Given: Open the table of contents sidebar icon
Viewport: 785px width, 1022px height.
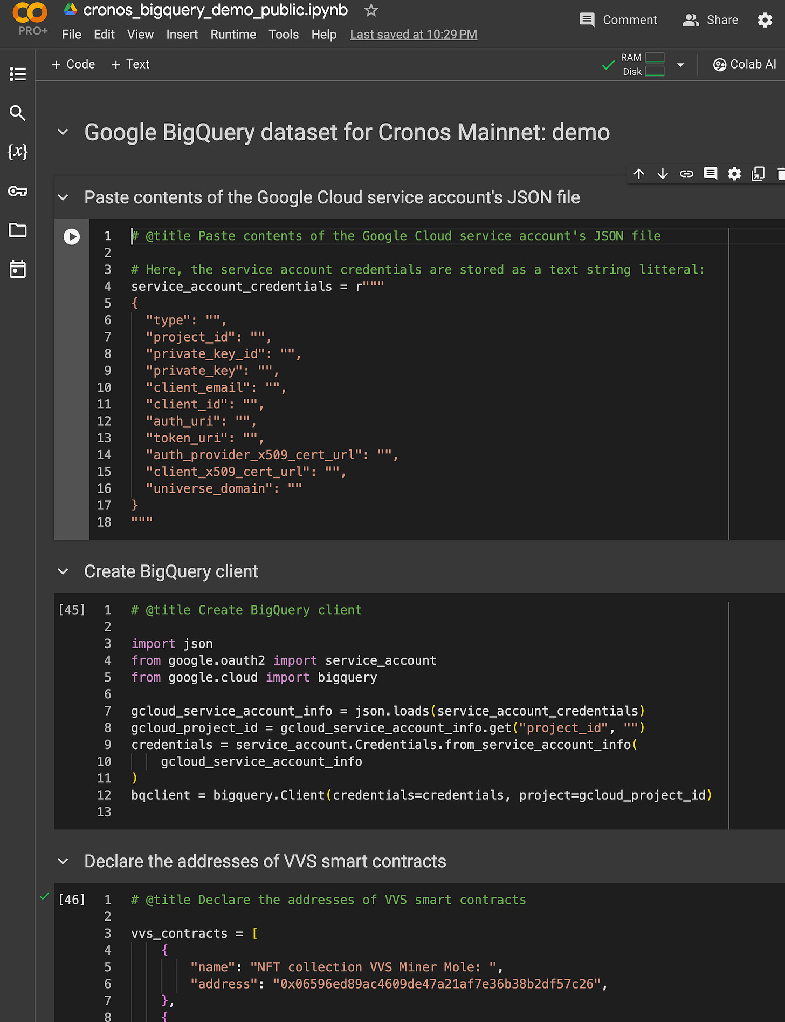Looking at the screenshot, I should click(x=18, y=74).
